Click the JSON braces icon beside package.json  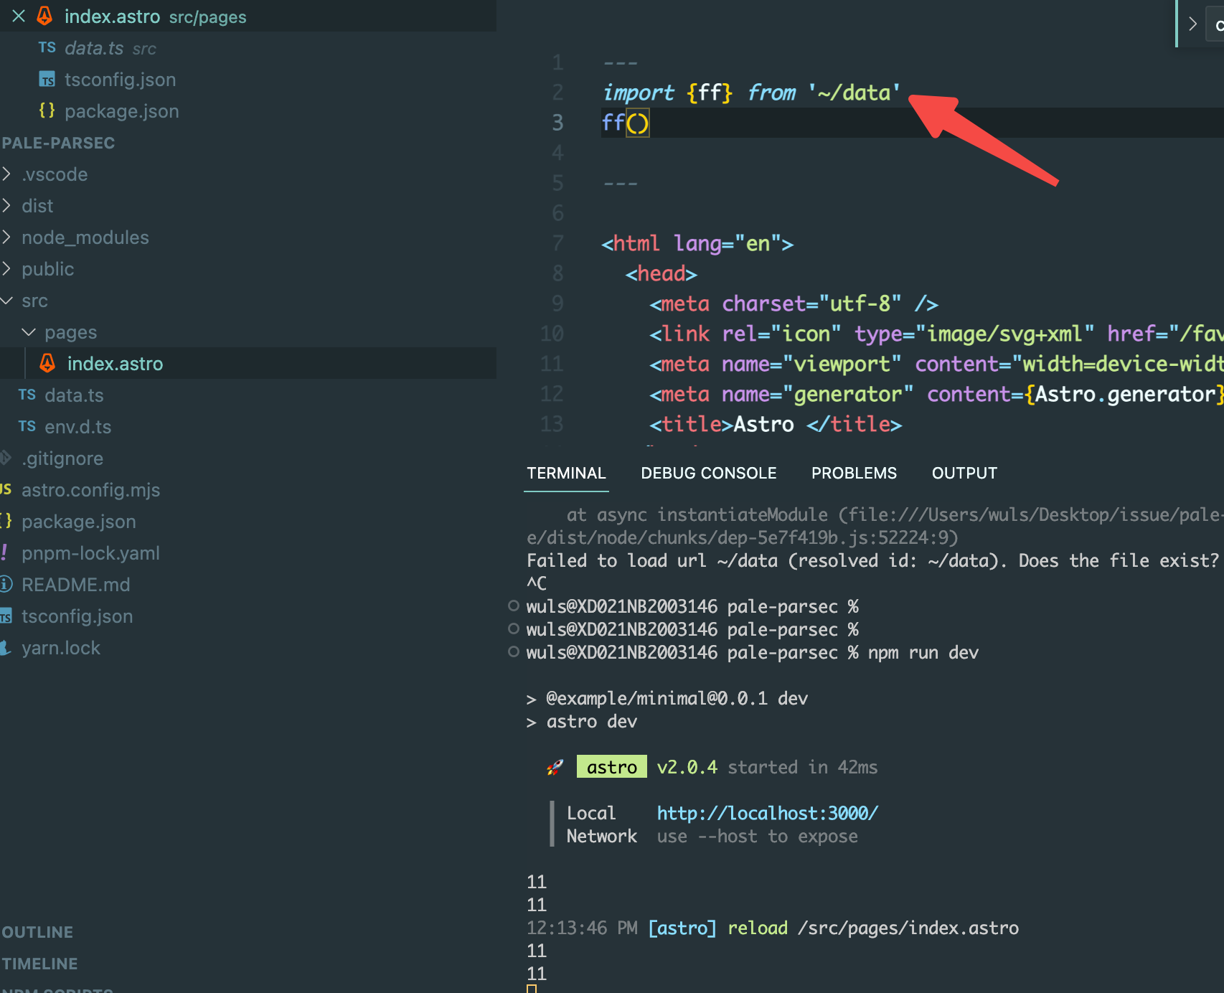47,110
